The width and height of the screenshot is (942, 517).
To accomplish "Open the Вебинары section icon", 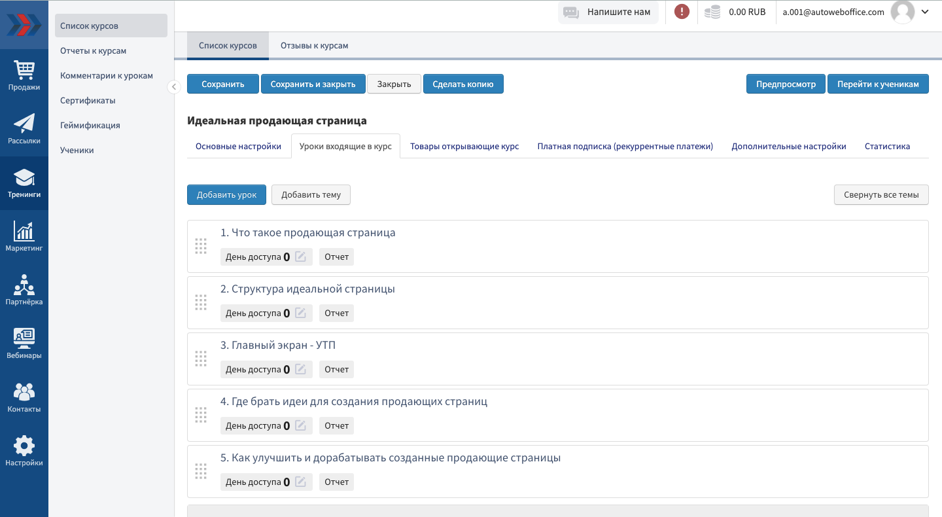I will click(x=24, y=344).
